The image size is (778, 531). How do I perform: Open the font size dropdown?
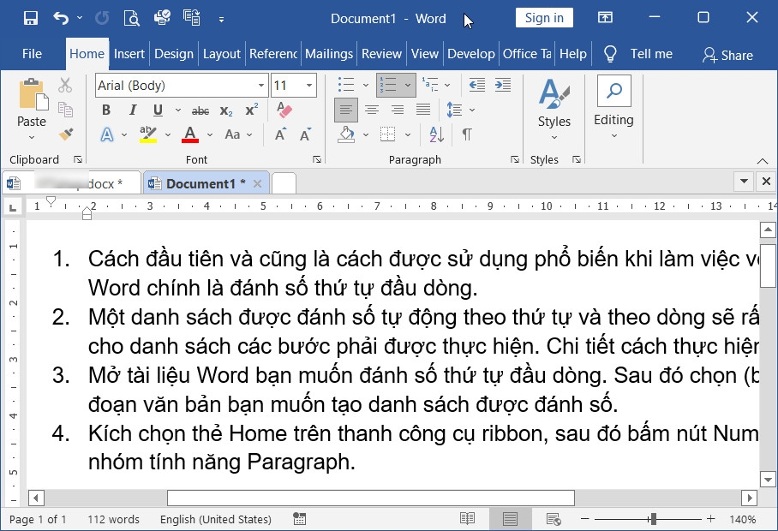coord(309,86)
